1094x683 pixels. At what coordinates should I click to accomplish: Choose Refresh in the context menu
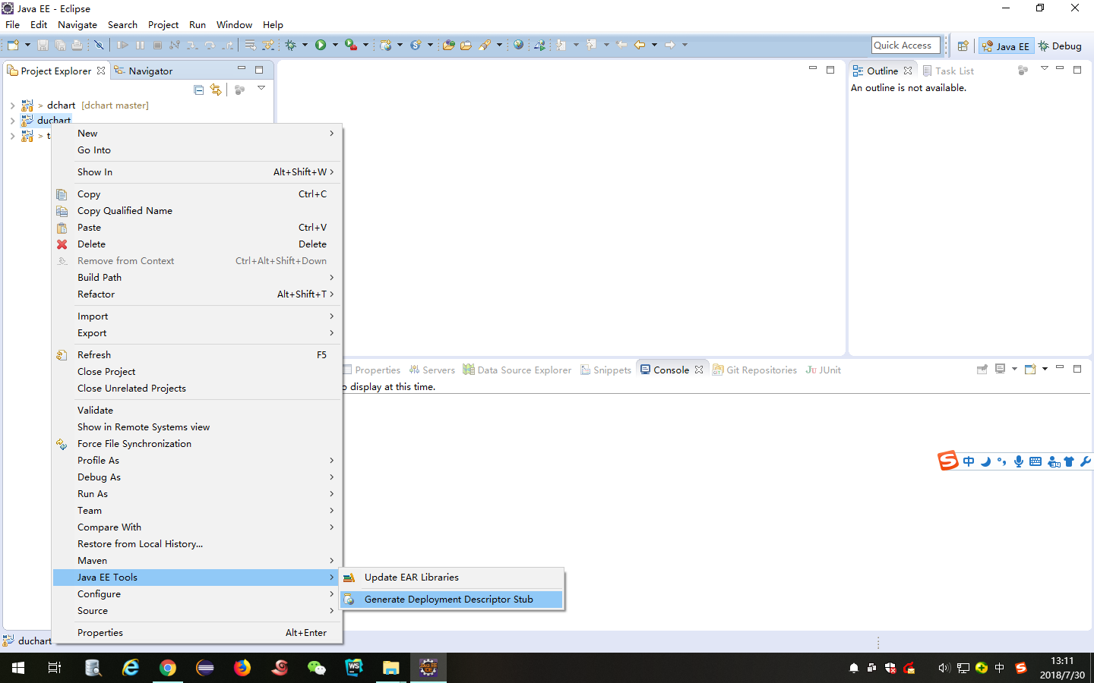tap(198, 355)
